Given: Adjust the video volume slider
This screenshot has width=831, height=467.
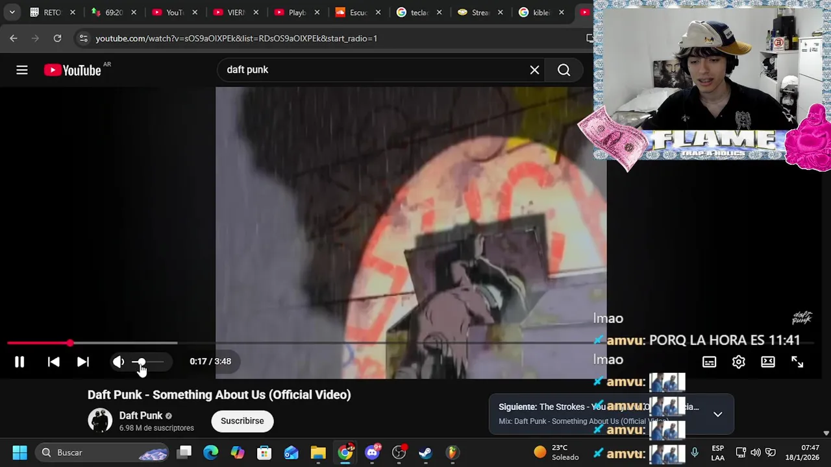Looking at the screenshot, I should (x=147, y=362).
